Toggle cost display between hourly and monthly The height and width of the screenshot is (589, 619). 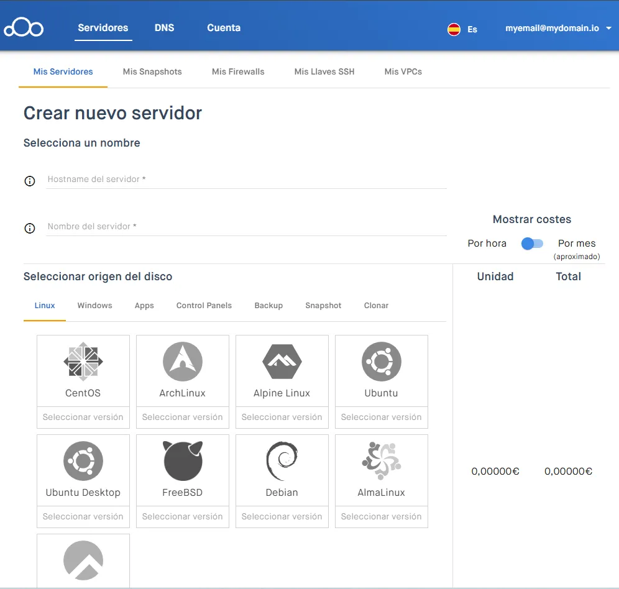click(532, 244)
